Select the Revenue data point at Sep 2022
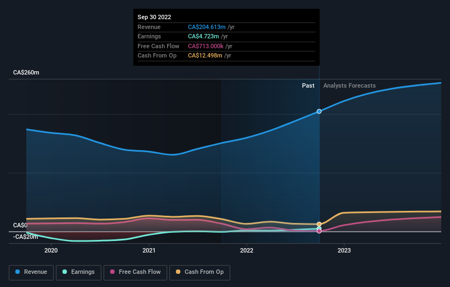 click(x=319, y=111)
